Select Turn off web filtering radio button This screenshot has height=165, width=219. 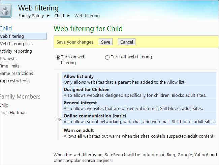[107, 57]
